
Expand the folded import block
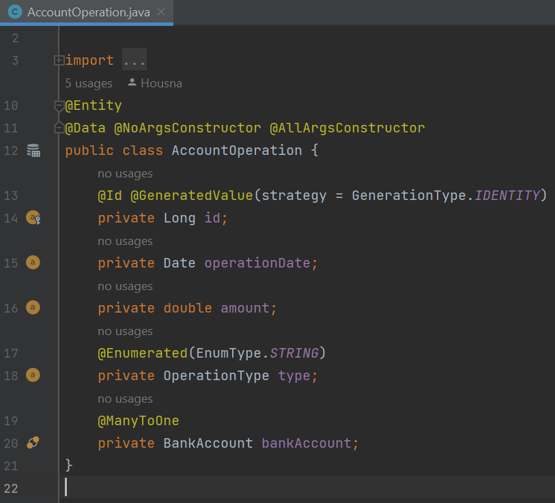[x=59, y=60]
